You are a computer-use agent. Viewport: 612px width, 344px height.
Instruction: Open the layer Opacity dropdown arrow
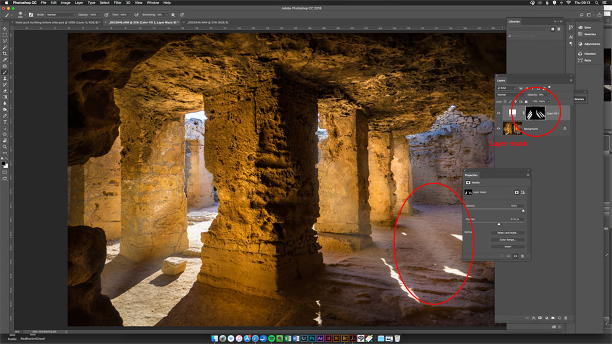548,95
